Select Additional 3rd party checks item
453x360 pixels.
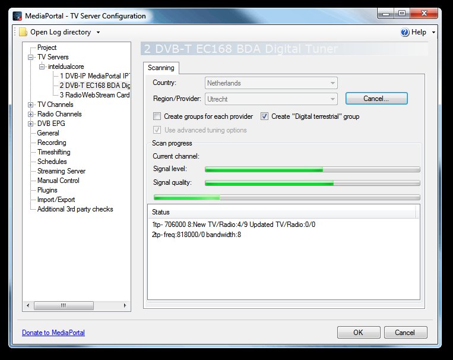75,209
